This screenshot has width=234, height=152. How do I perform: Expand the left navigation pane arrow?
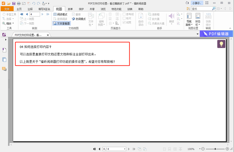(6, 40)
